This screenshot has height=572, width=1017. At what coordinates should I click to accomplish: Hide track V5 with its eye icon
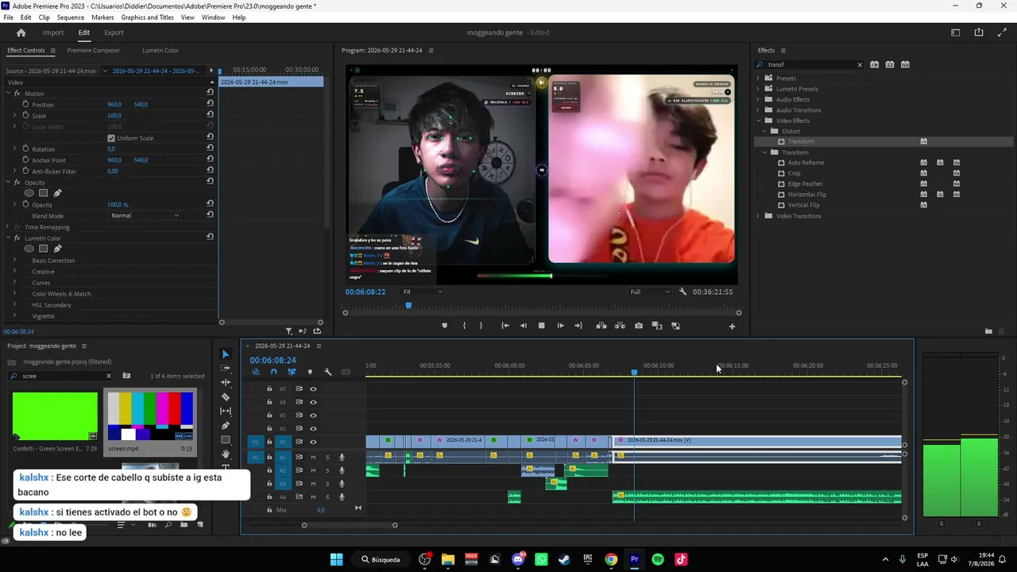(313, 389)
